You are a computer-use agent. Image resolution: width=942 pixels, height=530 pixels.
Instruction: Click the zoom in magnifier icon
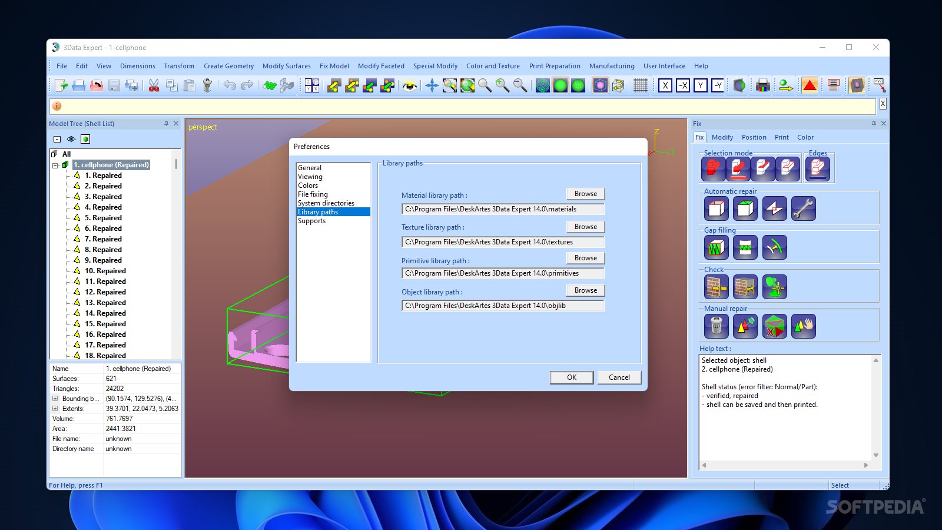pyautogui.click(x=502, y=85)
